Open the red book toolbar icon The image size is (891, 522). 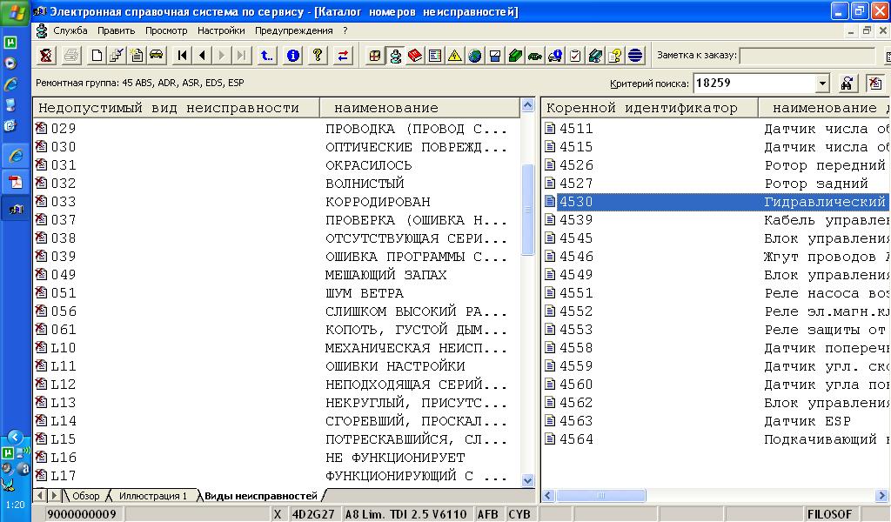(414, 56)
